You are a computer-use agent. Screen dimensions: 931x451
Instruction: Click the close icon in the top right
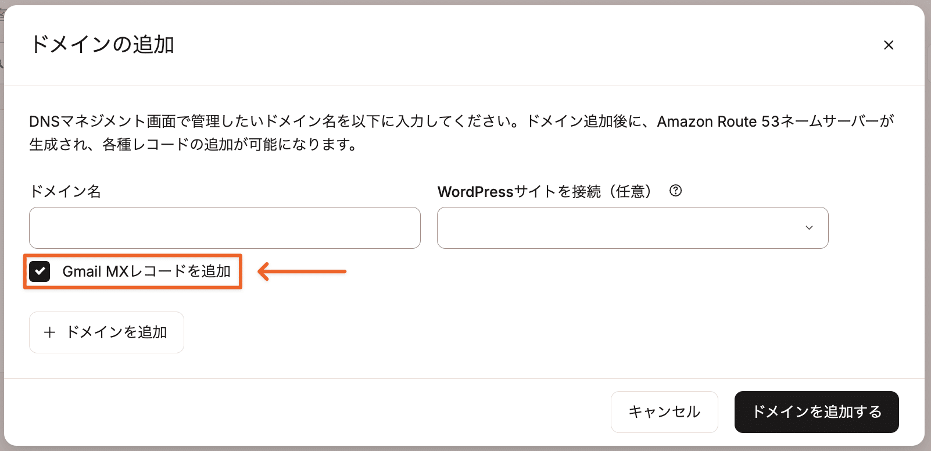(x=889, y=45)
